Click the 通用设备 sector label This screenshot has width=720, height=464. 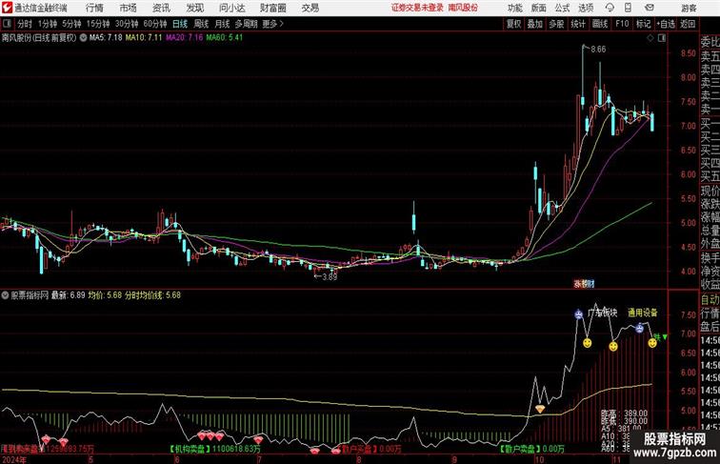click(x=643, y=313)
